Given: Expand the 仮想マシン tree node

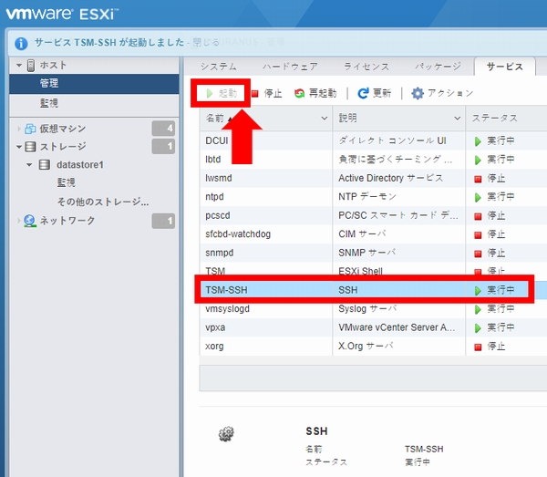Looking at the screenshot, I should pyautogui.click(x=19, y=129).
